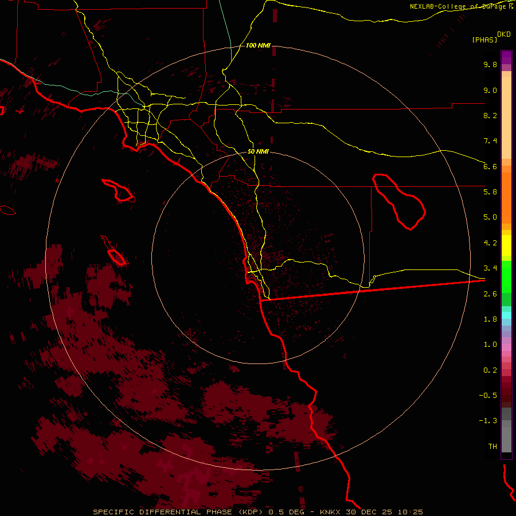
Task: Click the peach band of the color bar
Action: pyautogui.click(x=506, y=115)
